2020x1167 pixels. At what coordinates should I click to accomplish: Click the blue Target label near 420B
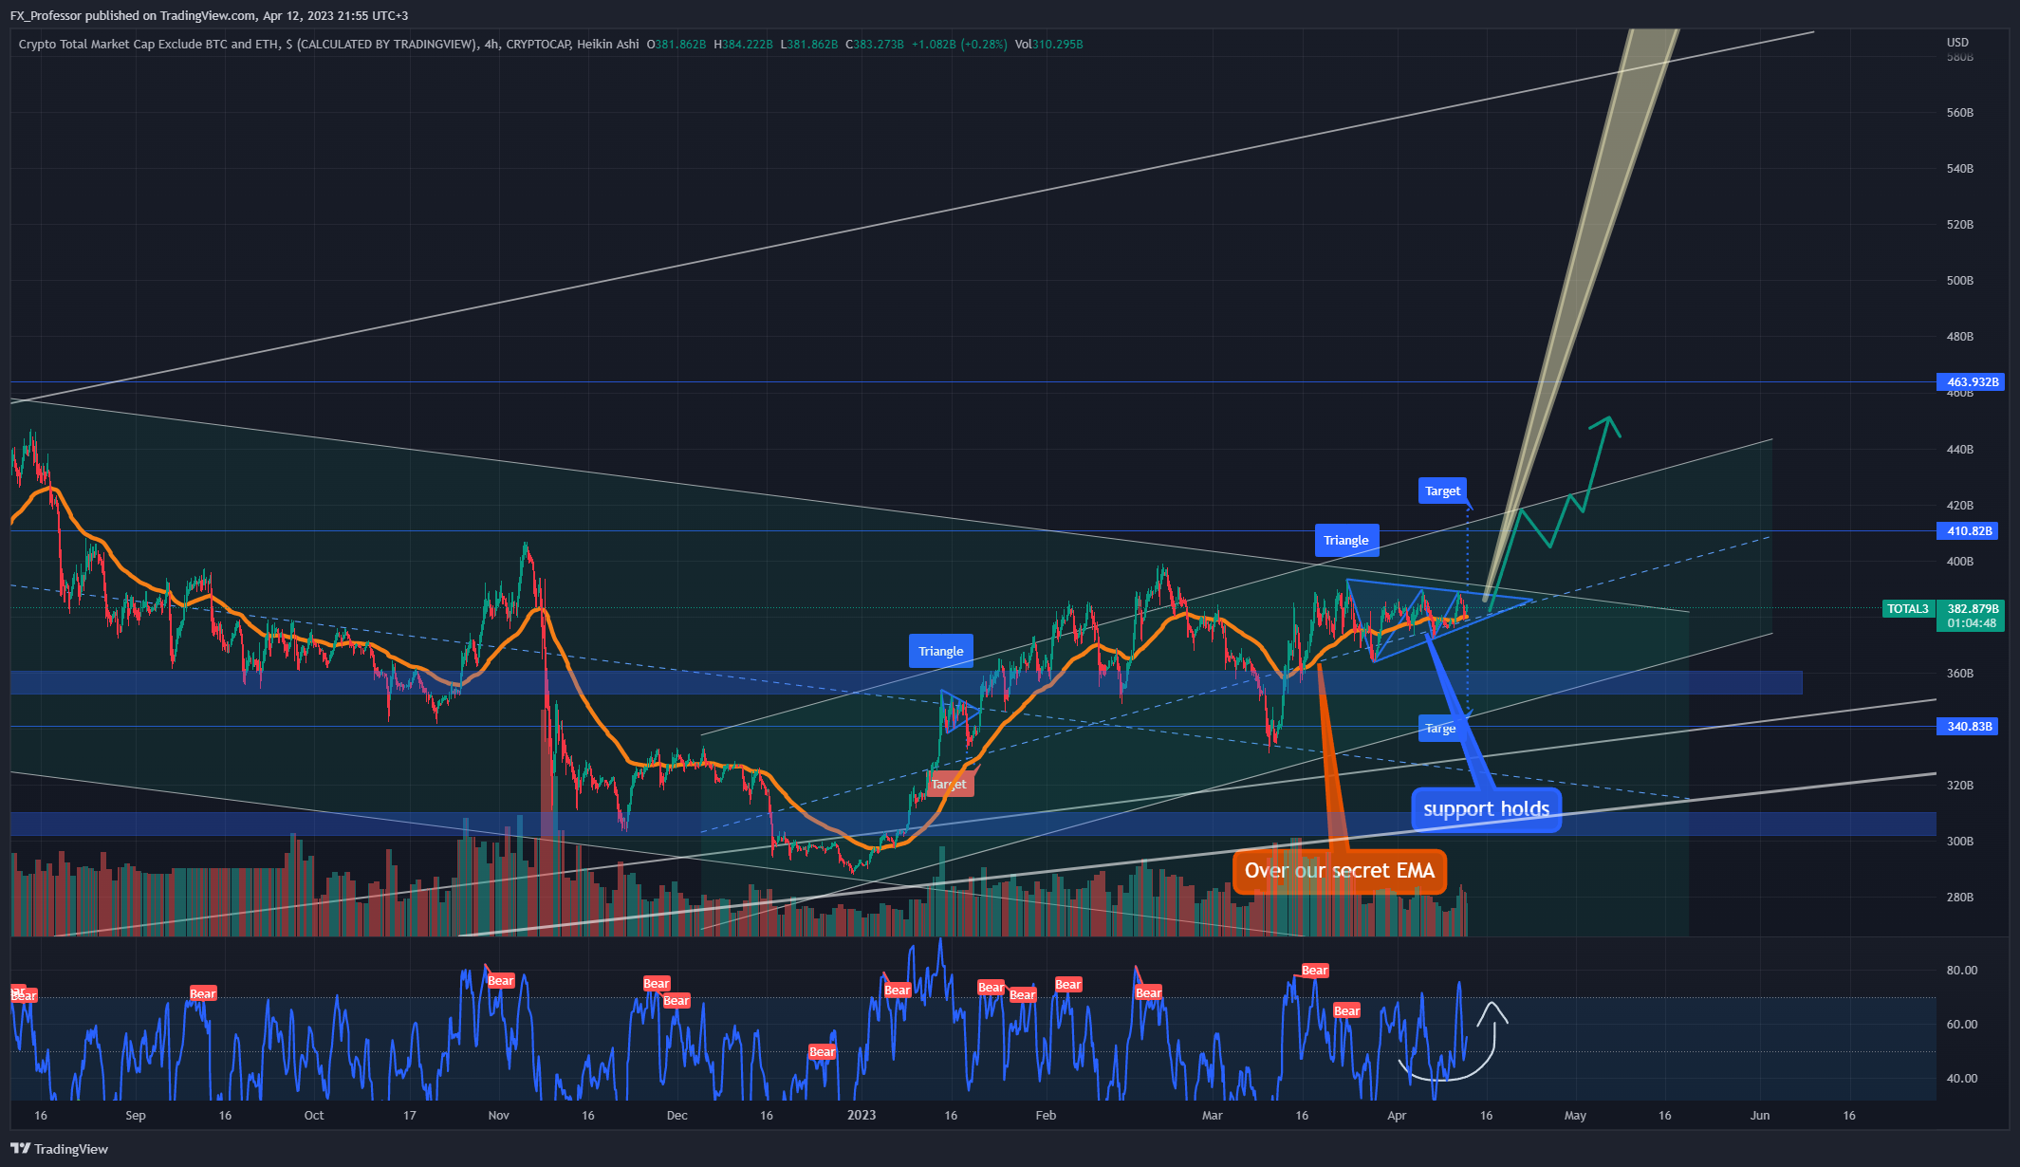(x=1442, y=491)
